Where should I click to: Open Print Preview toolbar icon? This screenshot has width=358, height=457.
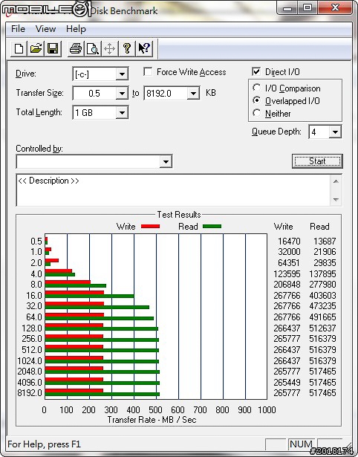(x=93, y=48)
